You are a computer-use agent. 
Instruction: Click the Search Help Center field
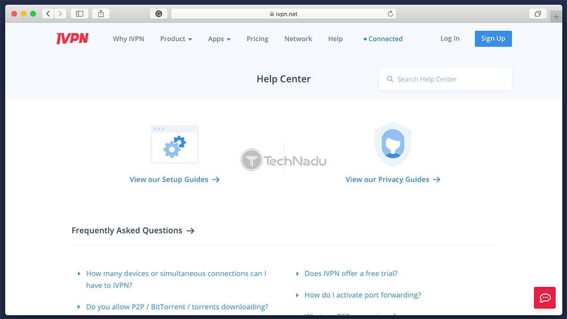click(x=445, y=79)
